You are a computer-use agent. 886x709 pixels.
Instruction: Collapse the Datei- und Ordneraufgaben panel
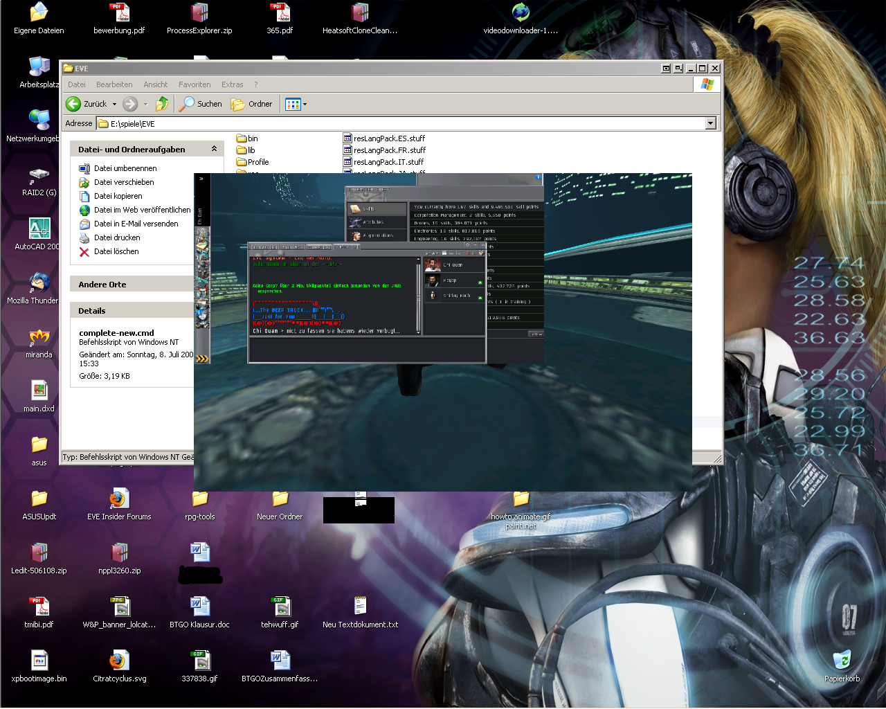(214, 149)
